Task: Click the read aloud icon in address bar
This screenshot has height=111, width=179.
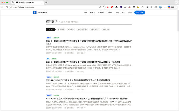Action: point(100,7)
